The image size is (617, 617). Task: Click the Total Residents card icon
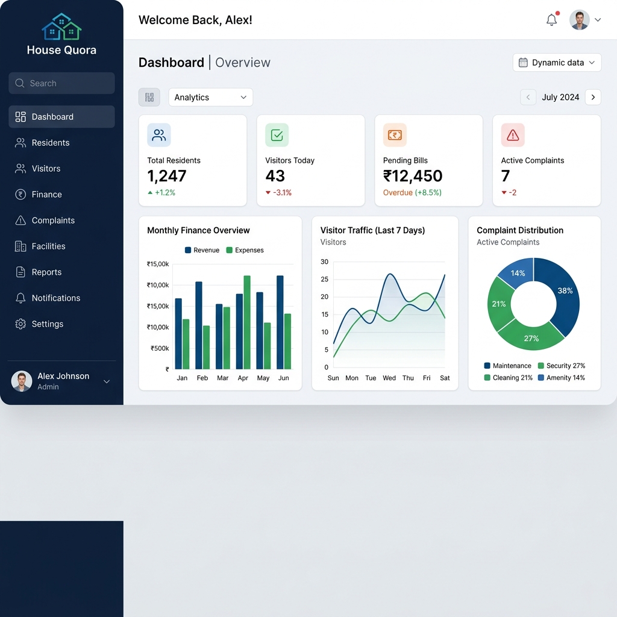click(x=159, y=135)
